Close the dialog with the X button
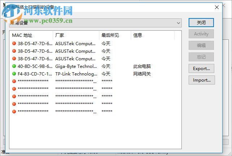Image resolution: width=232 pixels, height=156 pixels. [217, 7]
